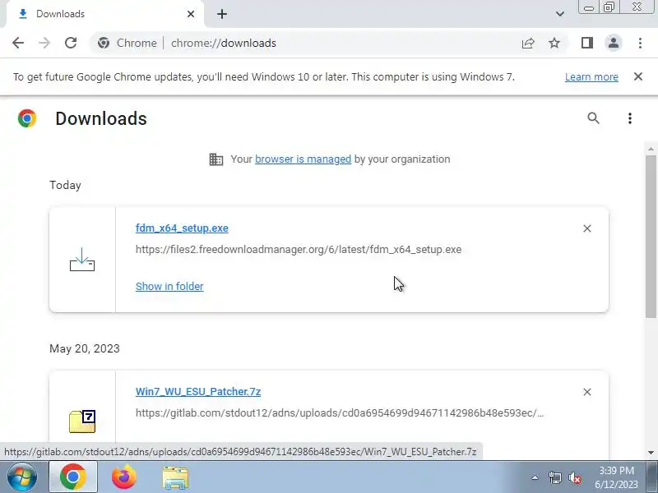658x493 pixels.
Task: Click the scrollbar down arrow
Action: [x=651, y=453]
